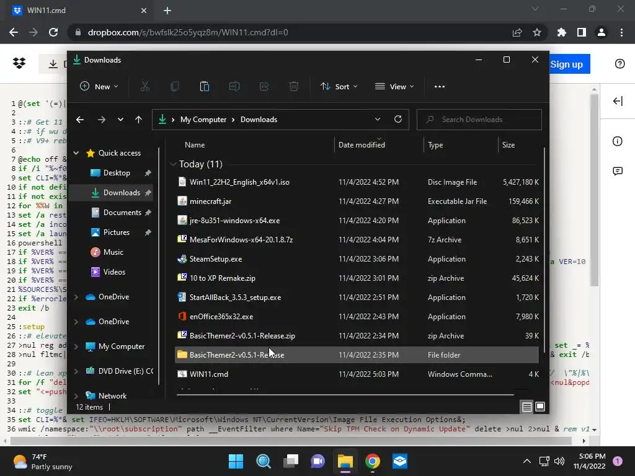
Task: Click the Share icon in Explorer toolbar
Action: (264, 86)
